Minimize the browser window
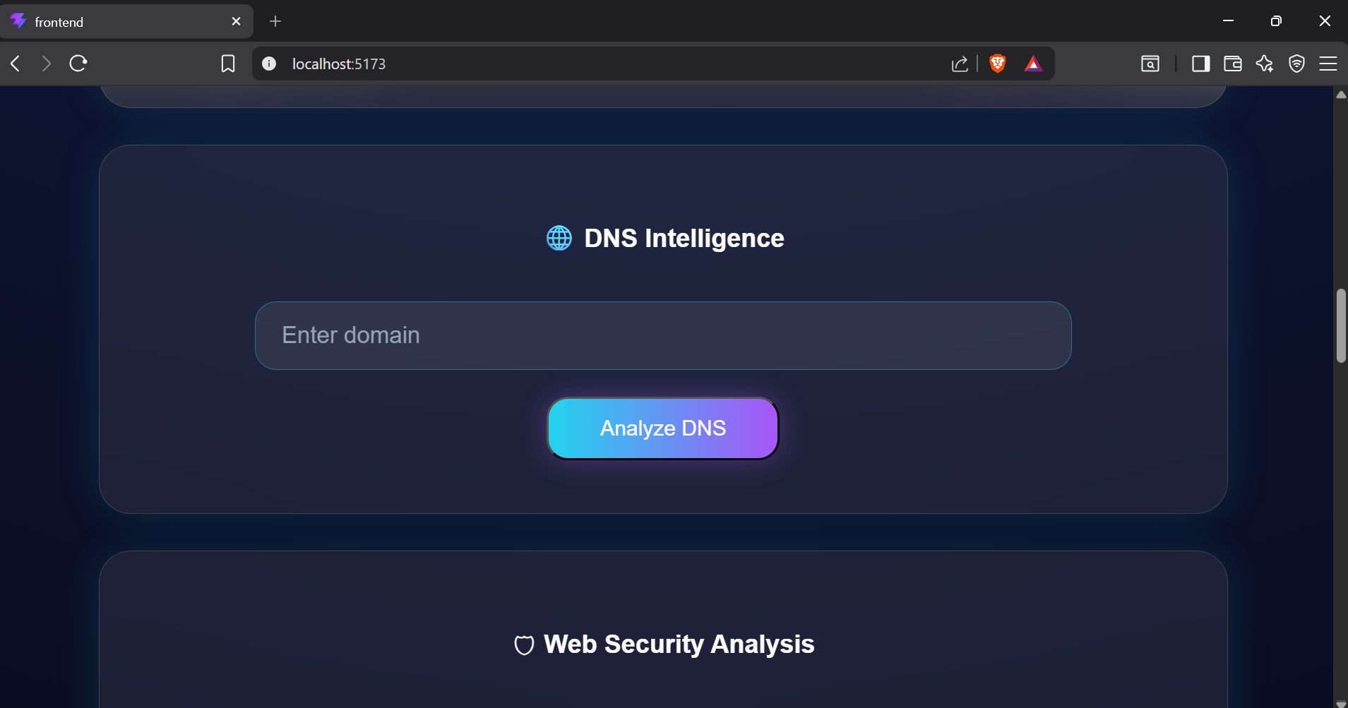 (x=1228, y=21)
